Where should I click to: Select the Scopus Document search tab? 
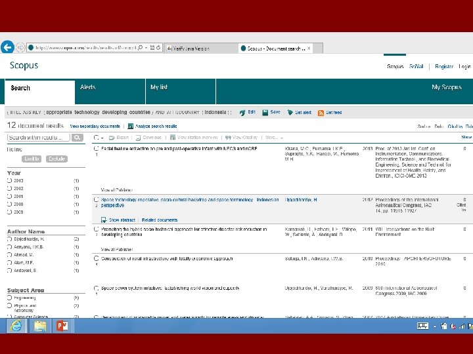click(276, 48)
